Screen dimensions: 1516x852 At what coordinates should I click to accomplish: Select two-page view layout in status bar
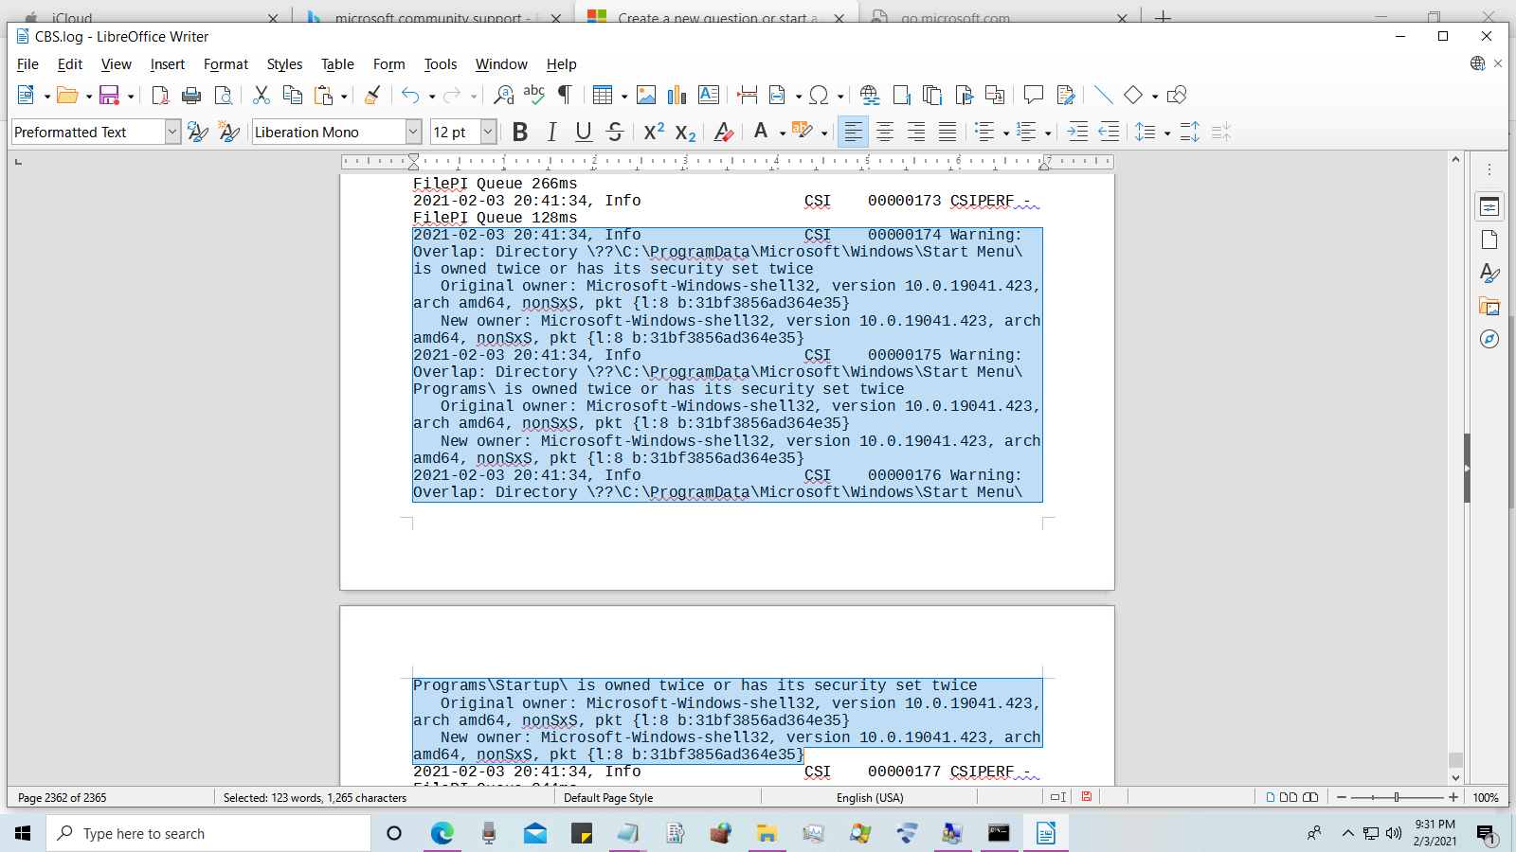click(1289, 798)
